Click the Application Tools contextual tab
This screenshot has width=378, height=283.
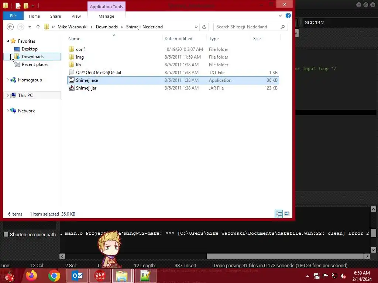pos(106,7)
